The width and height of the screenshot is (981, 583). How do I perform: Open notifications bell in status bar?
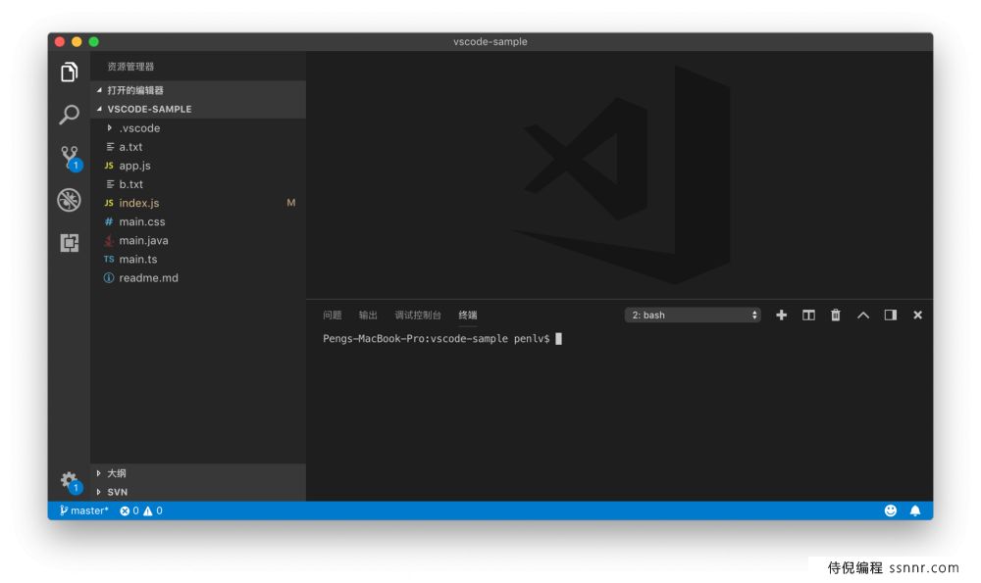915,510
